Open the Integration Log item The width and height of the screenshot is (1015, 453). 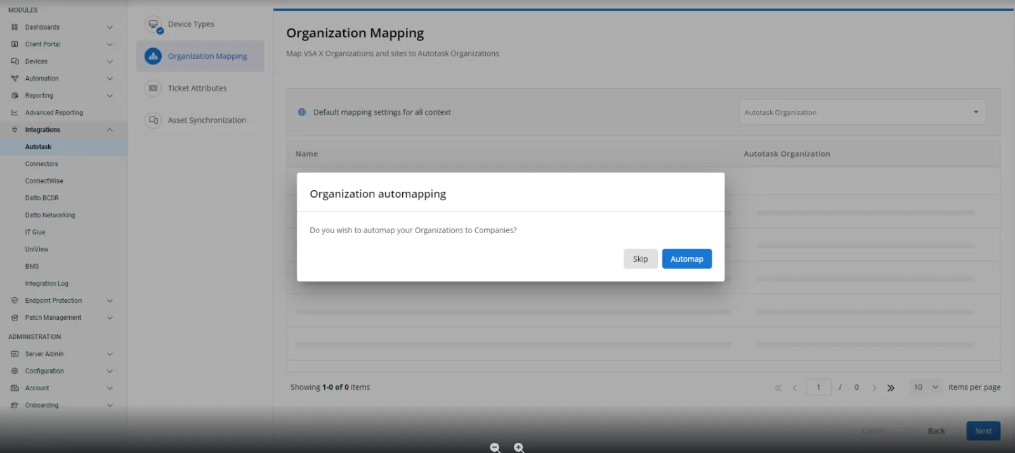pos(47,284)
